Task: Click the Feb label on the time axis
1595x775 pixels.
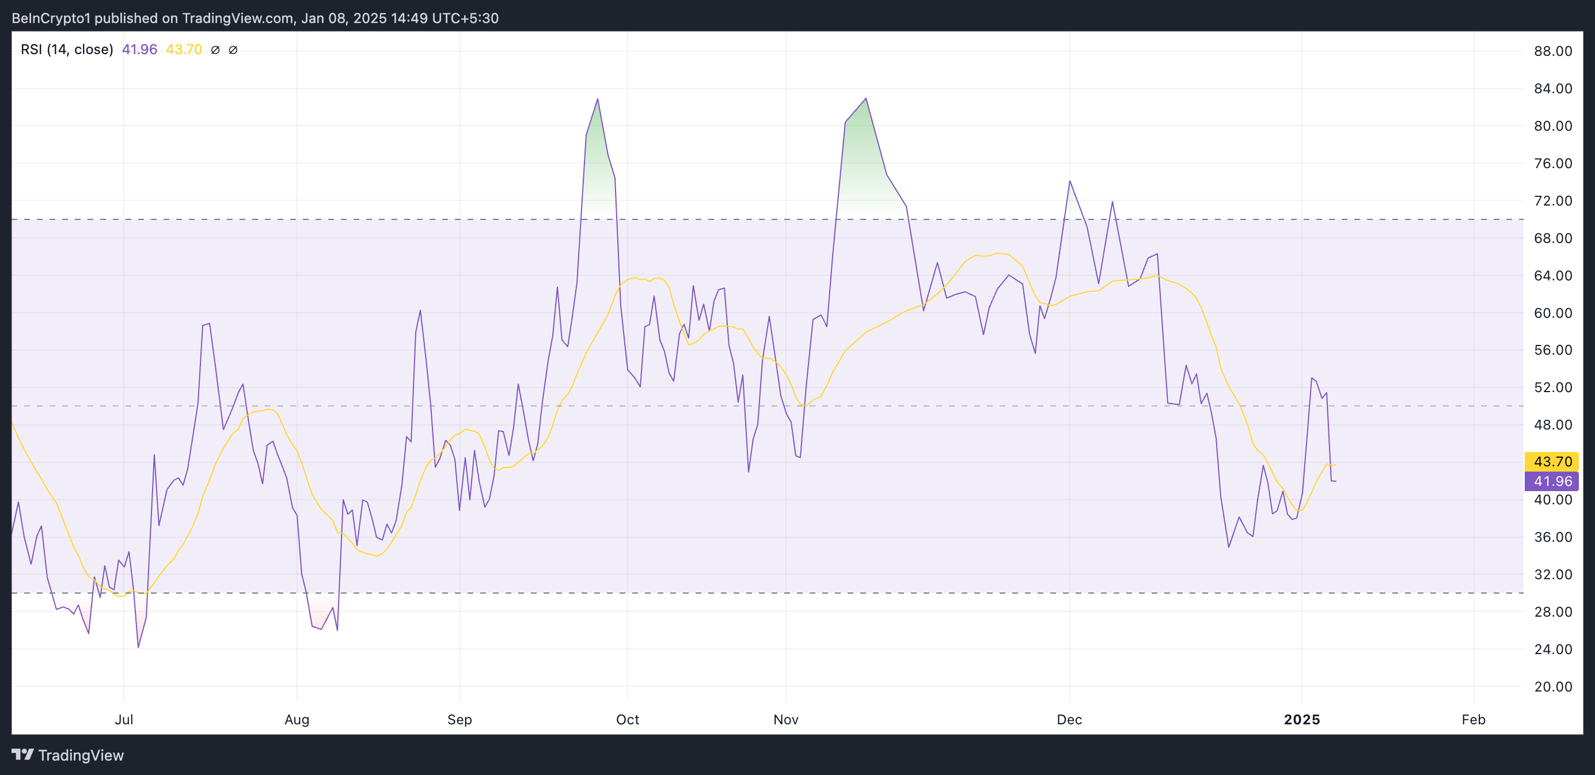Action: point(1473,719)
